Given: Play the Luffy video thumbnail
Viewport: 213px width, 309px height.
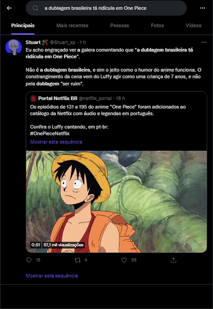Looking at the screenshot, I should coord(116,202).
